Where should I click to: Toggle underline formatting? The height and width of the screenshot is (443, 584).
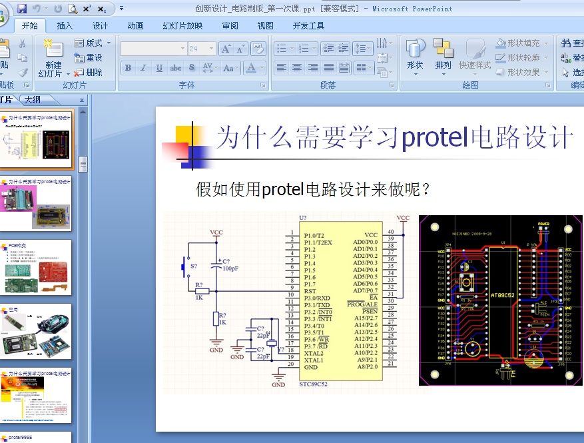point(159,68)
